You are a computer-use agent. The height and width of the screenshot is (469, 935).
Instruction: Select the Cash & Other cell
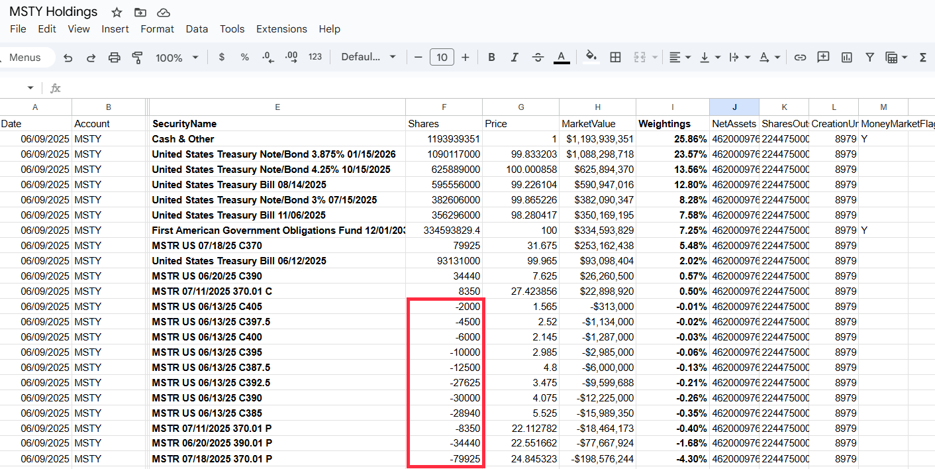277,139
